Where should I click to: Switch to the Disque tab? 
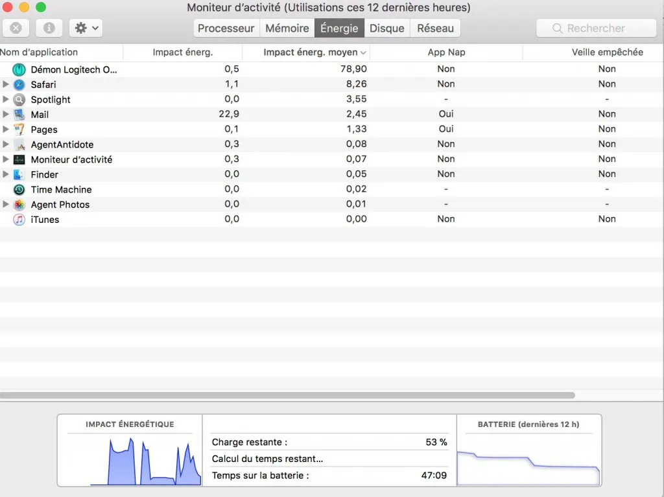387,28
